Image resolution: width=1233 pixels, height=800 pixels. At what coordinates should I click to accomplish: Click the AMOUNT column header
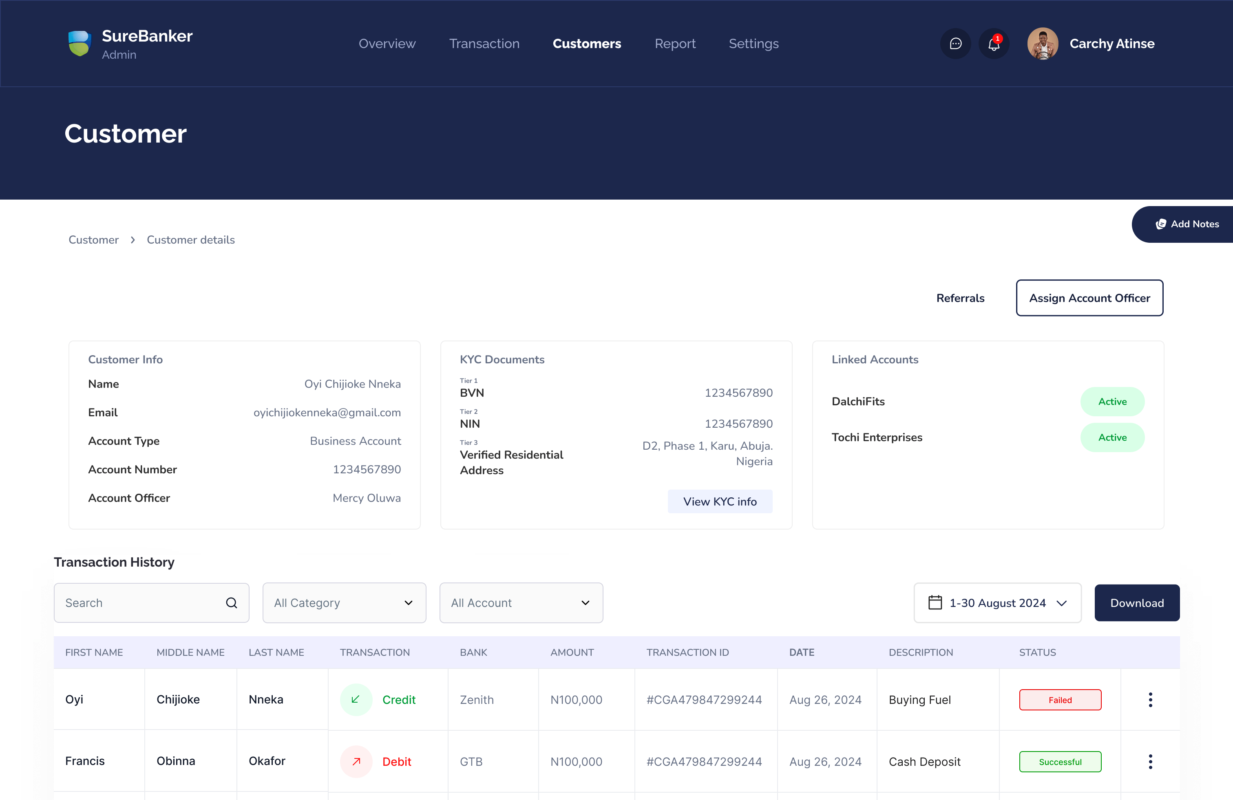[572, 652]
